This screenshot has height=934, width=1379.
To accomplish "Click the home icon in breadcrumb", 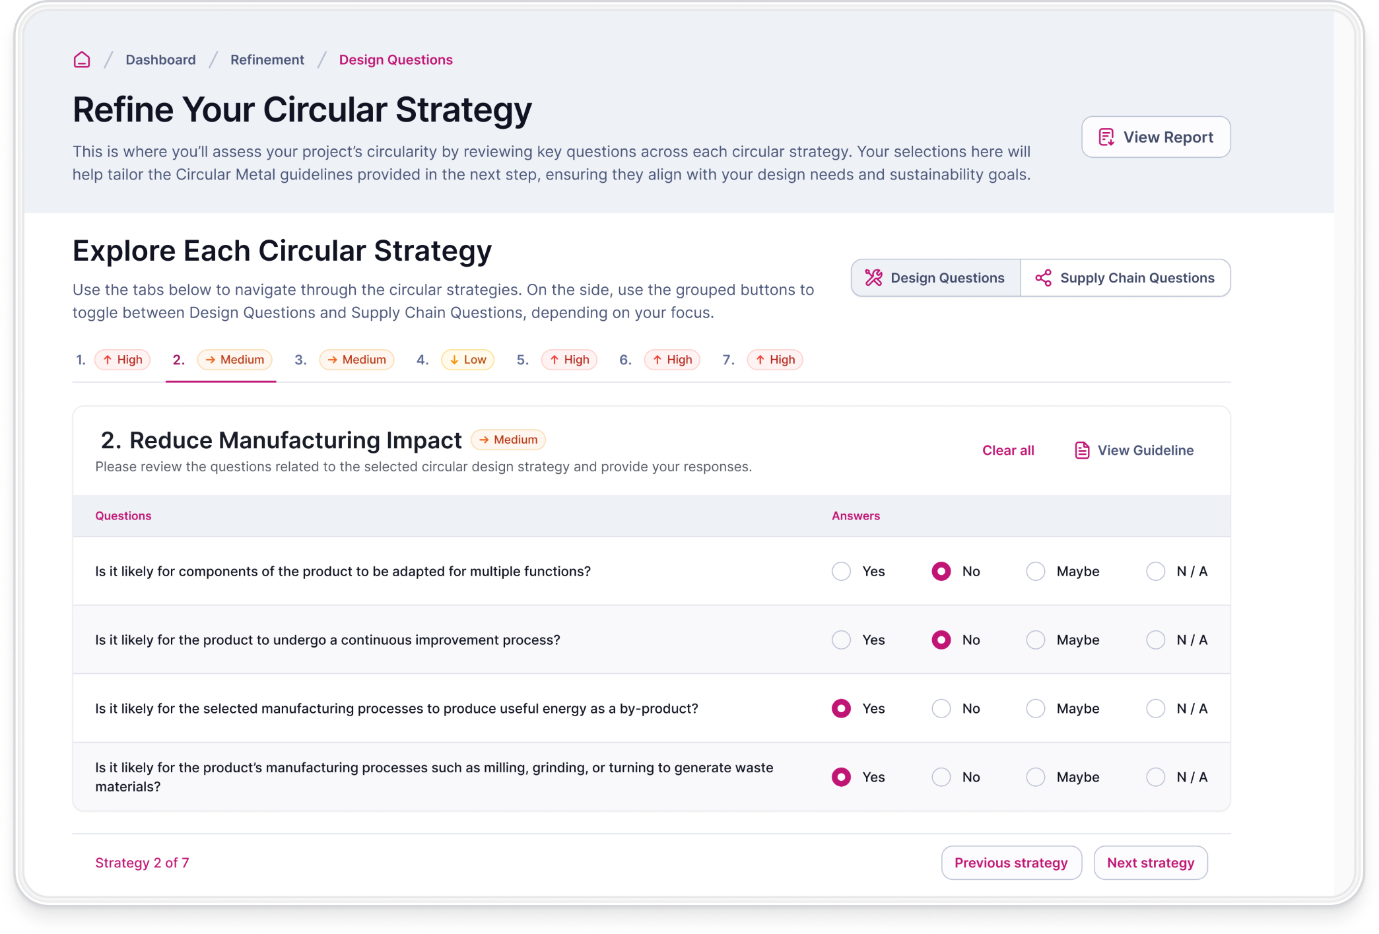I will (82, 59).
